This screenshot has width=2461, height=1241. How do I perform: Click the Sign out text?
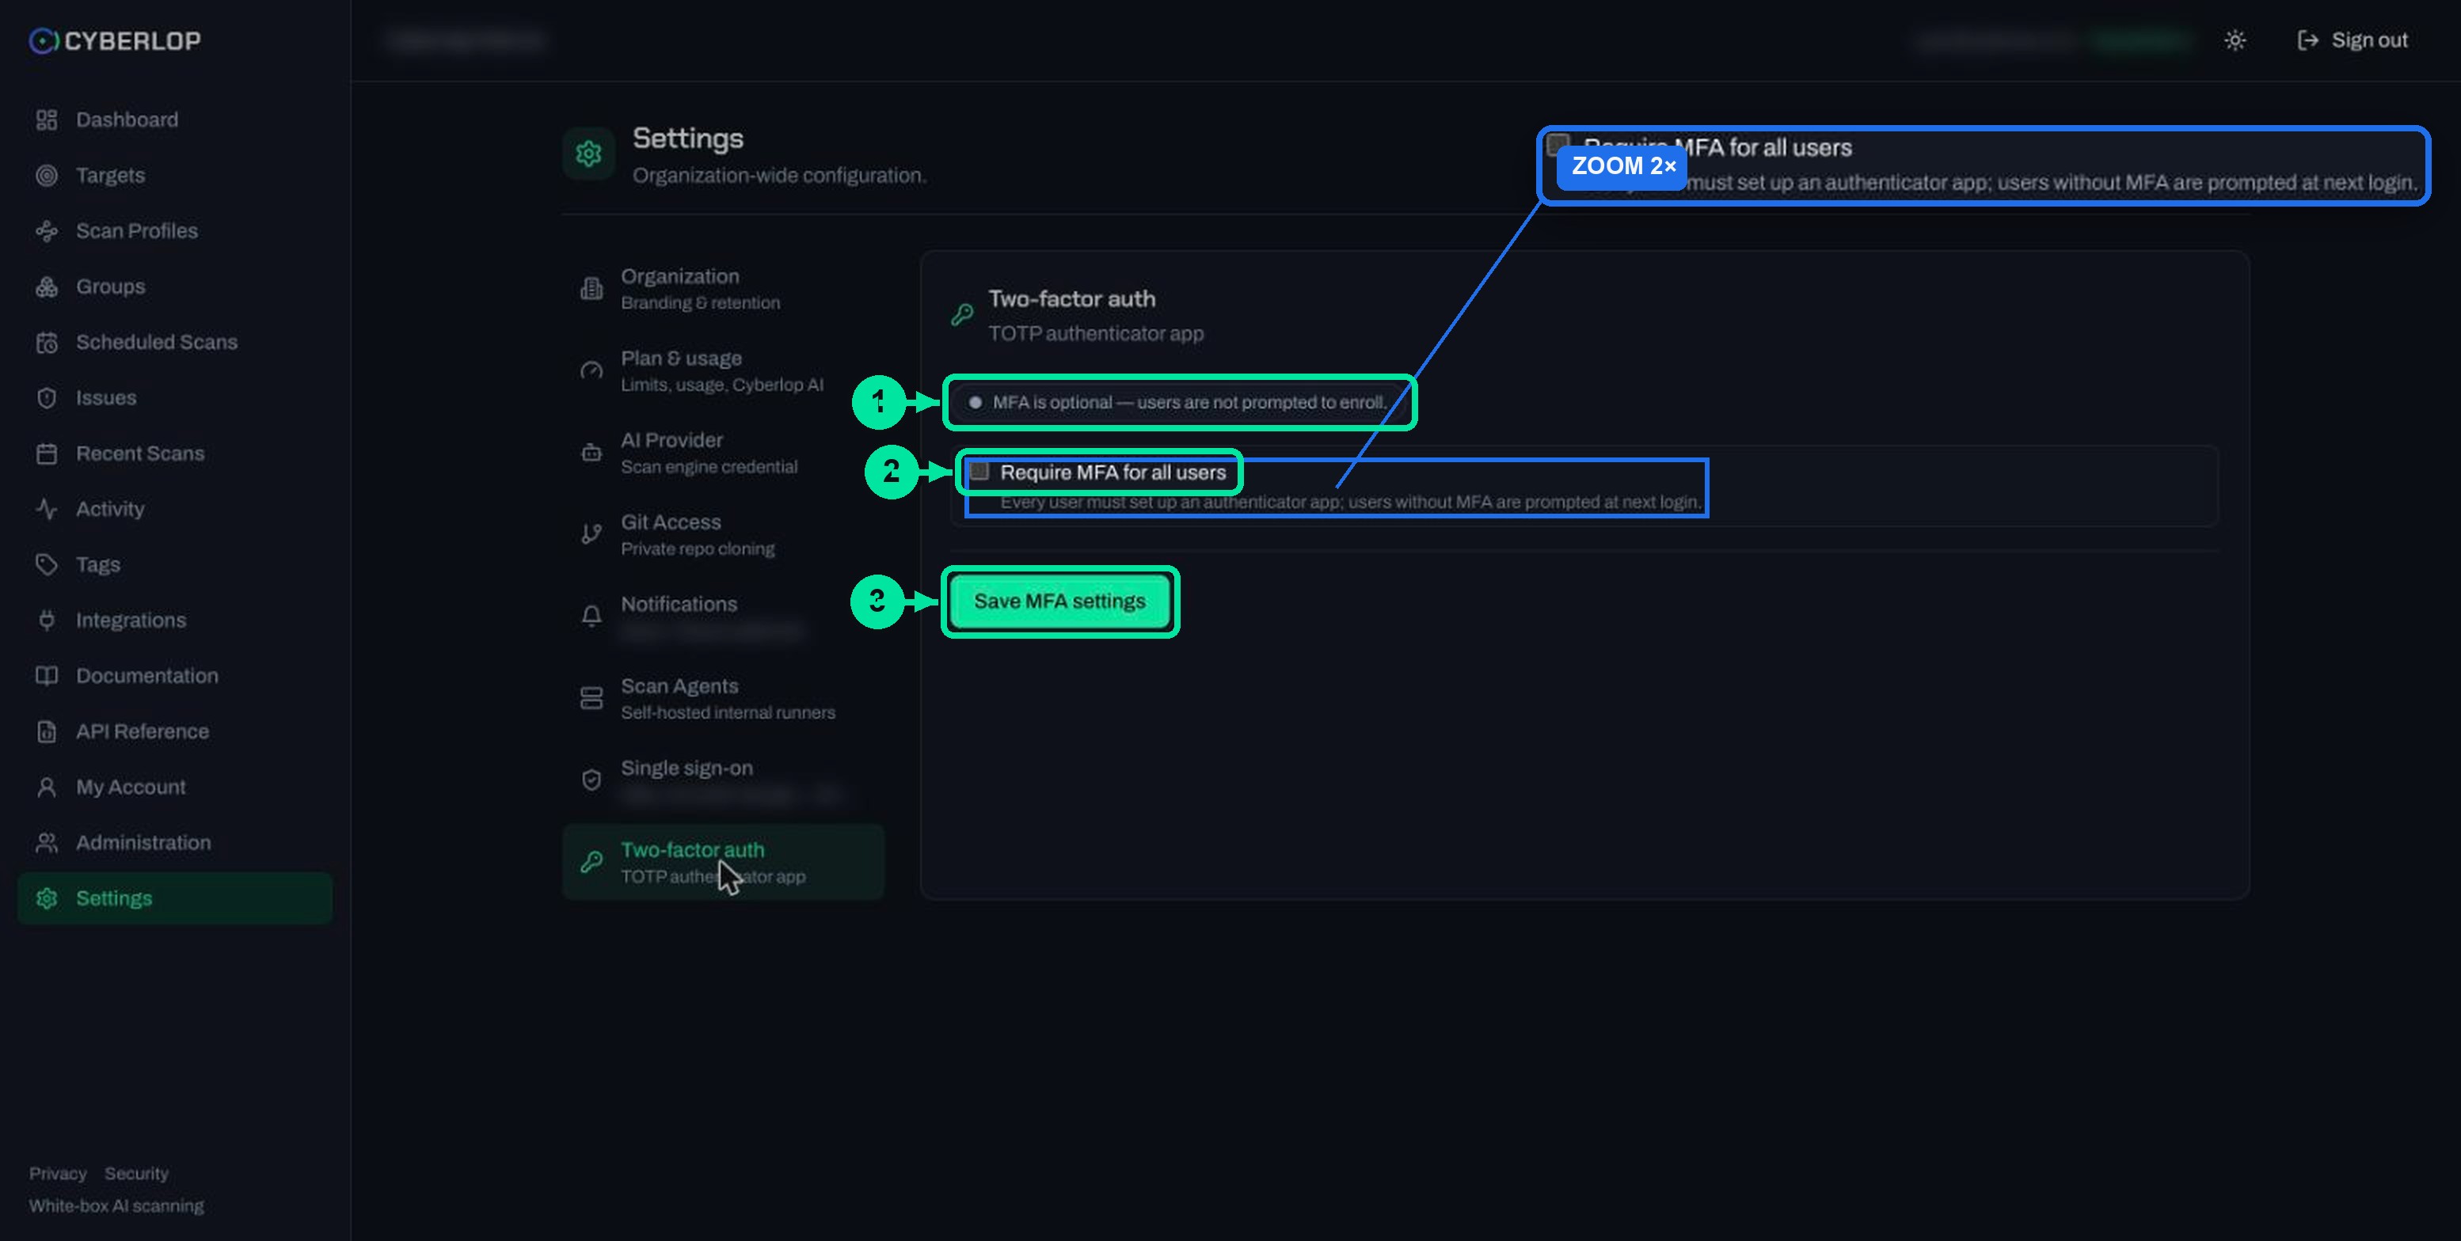(2369, 40)
